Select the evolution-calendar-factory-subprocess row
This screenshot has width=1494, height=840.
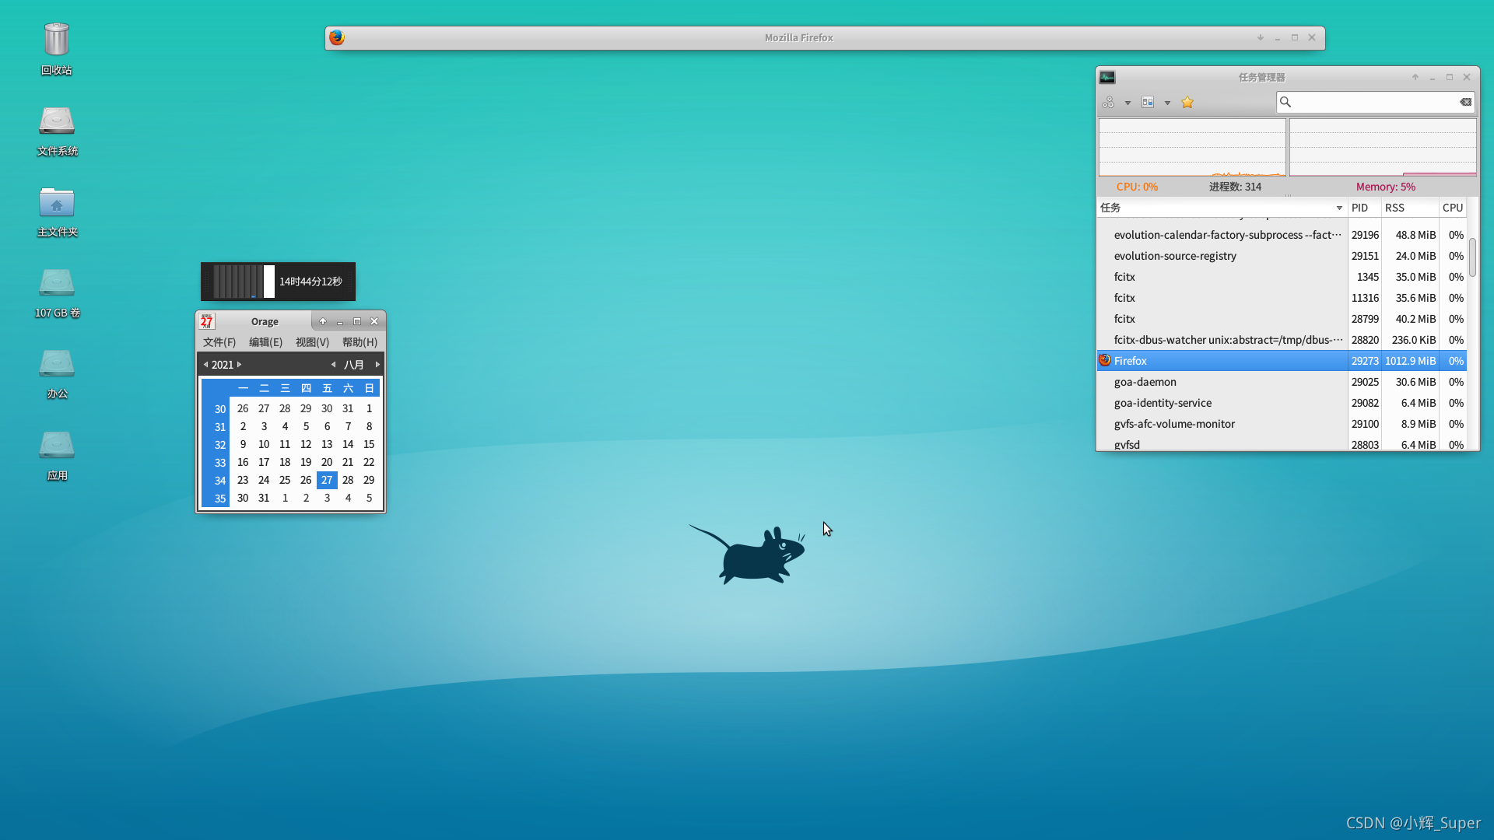1282,235
